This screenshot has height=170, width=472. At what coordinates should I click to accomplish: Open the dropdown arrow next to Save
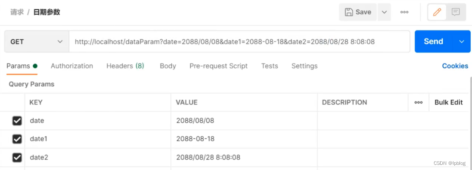pos(384,12)
